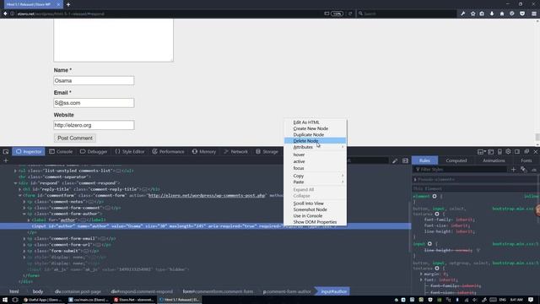Open the Network devtools tab

click(x=235, y=152)
